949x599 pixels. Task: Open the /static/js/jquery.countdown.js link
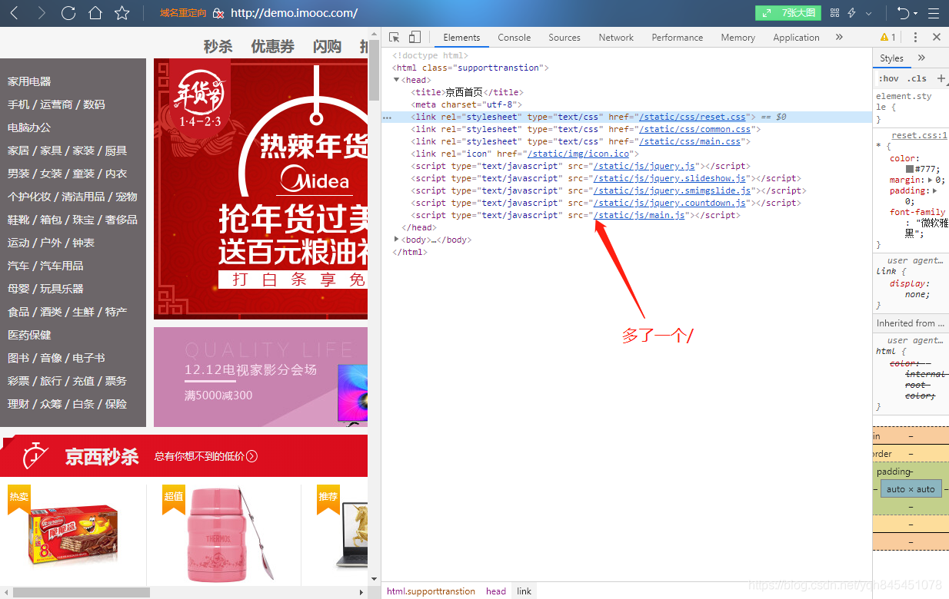point(670,203)
